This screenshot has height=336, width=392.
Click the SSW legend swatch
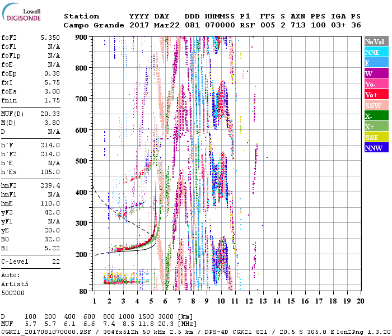[x=375, y=105]
